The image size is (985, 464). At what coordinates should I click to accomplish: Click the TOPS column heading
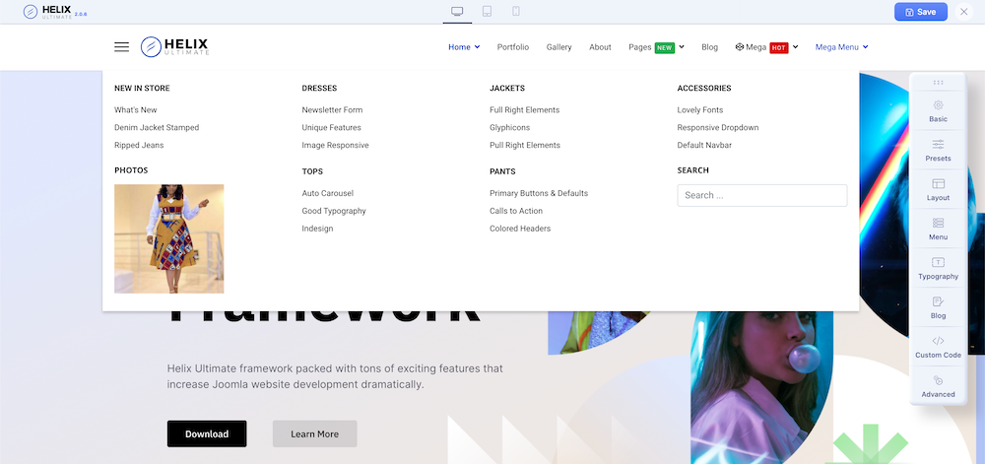coord(312,171)
